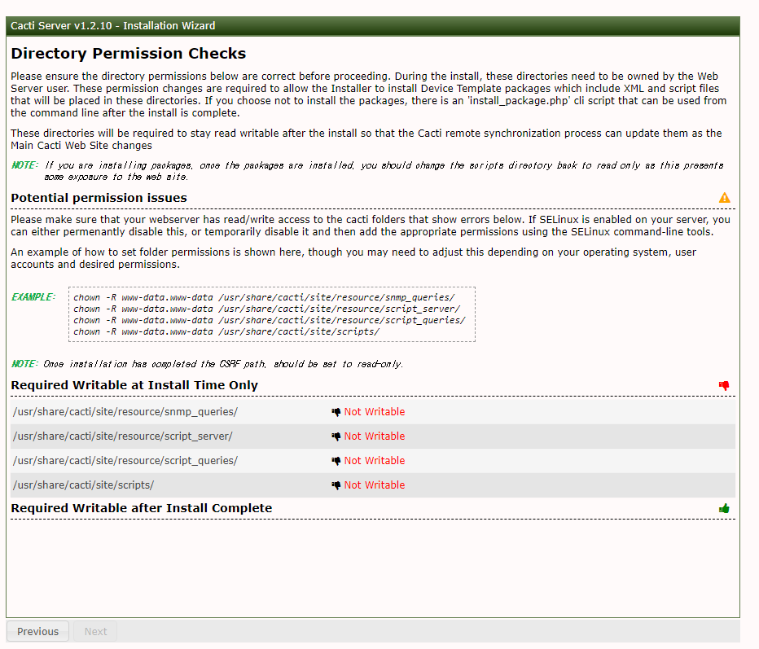Click thumbs-down icon in scripts/ row

(336, 485)
